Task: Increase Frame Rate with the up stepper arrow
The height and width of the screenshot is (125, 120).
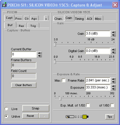Action: (113, 79)
